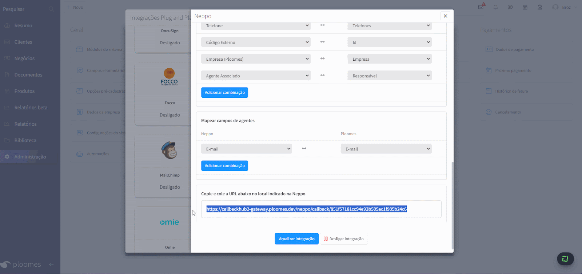Open the Relatórios chart icon
Viewport: 582px width, 274px height.
tap(7, 124)
